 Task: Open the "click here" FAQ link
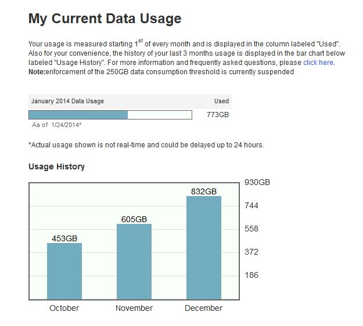[x=318, y=63]
